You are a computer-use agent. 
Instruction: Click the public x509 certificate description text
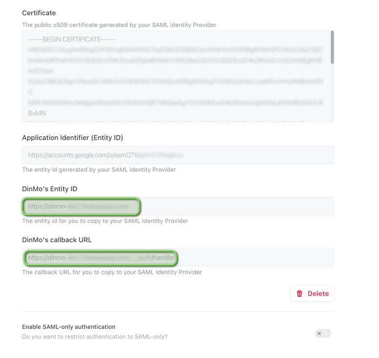[x=119, y=25]
